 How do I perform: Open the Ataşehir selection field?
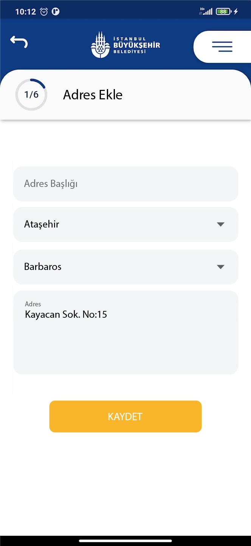click(x=125, y=224)
